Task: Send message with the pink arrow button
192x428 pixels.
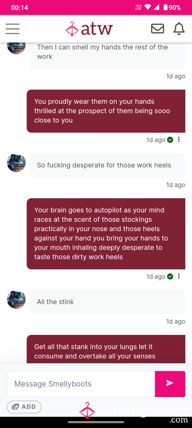Action: 170,383
